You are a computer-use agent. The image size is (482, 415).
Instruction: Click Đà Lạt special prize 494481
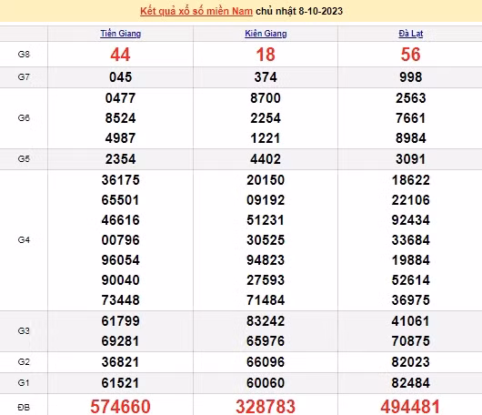pos(410,407)
